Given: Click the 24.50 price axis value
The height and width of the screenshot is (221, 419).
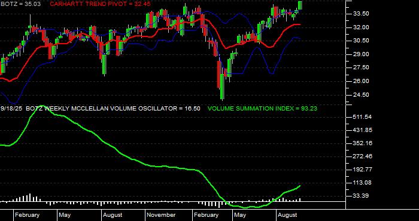Looking at the screenshot, I should 362,94.
